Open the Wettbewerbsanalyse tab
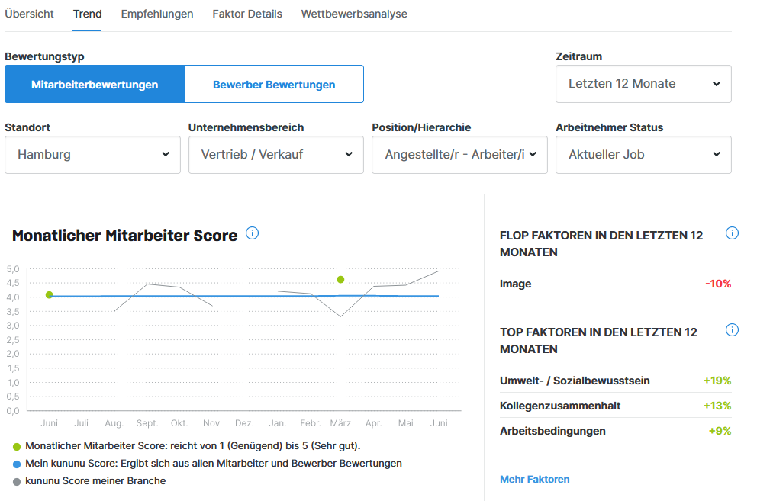 tap(354, 14)
